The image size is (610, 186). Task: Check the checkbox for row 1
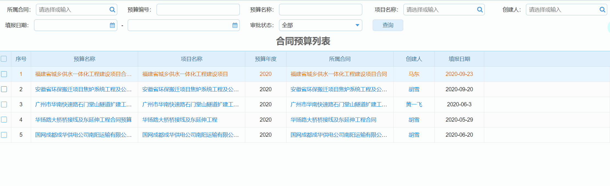[x=4, y=74]
